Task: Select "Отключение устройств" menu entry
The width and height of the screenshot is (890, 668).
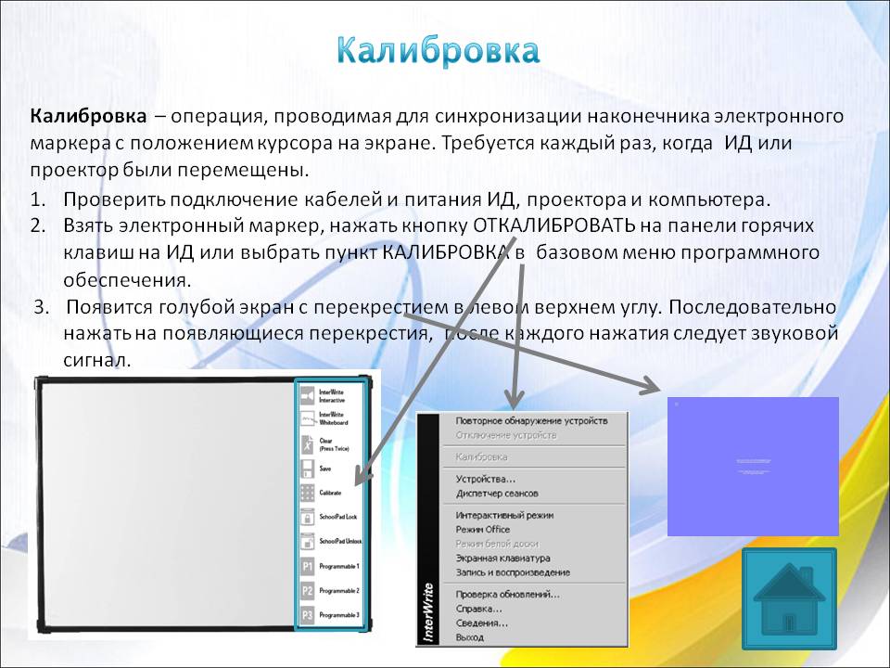Action: pyautogui.click(x=506, y=435)
